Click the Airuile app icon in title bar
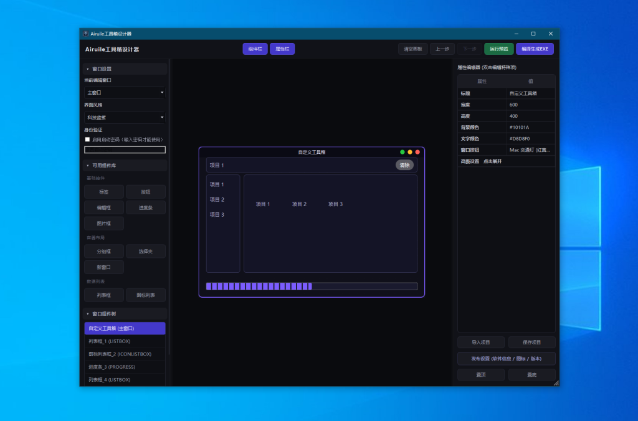Image resolution: width=638 pixels, height=421 pixels. pyautogui.click(x=85, y=34)
